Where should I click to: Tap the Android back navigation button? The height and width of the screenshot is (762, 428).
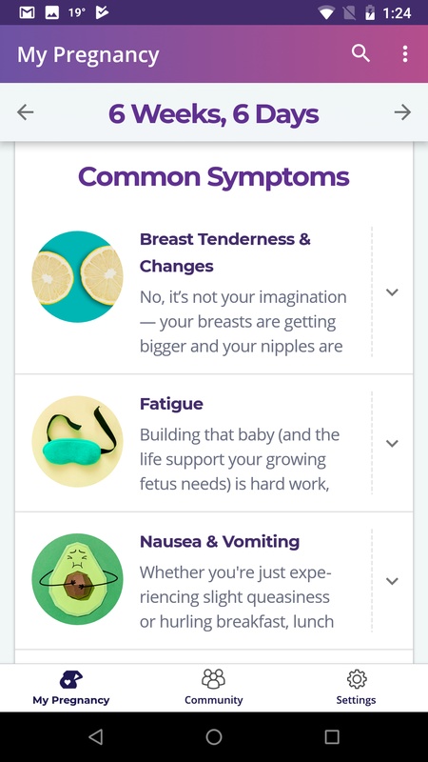pyautogui.click(x=96, y=737)
